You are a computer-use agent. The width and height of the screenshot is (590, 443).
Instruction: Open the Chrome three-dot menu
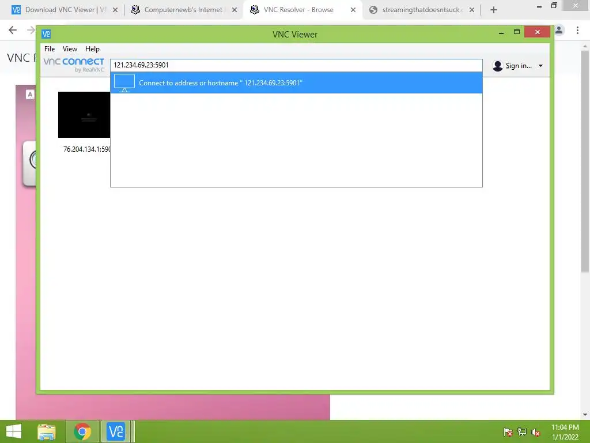coord(577,30)
